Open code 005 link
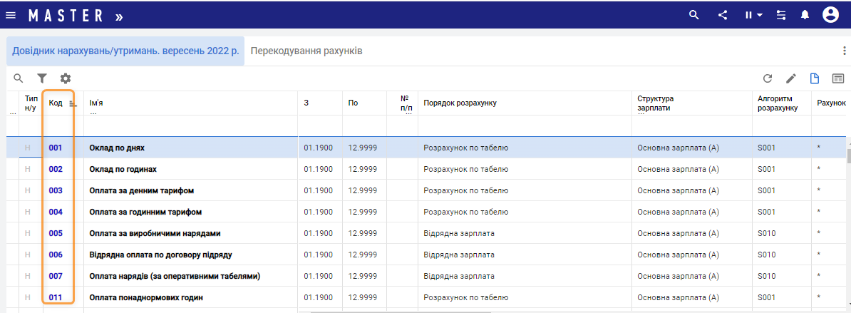Screen dimensions: 851x313 coord(56,233)
